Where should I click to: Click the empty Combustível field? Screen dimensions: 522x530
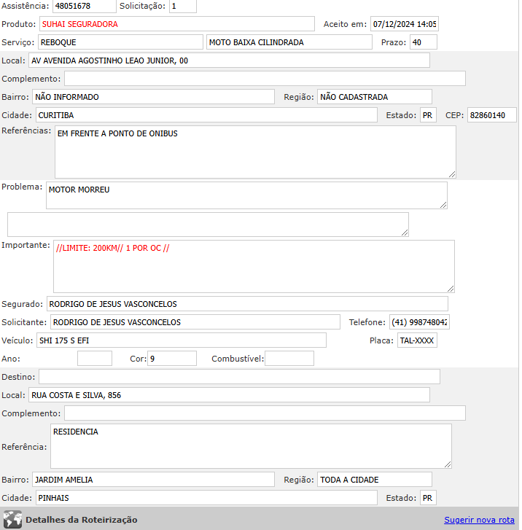point(289,359)
